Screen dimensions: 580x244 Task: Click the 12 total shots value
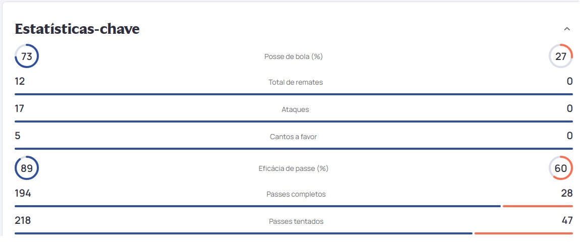pyautogui.click(x=20, y=81)
